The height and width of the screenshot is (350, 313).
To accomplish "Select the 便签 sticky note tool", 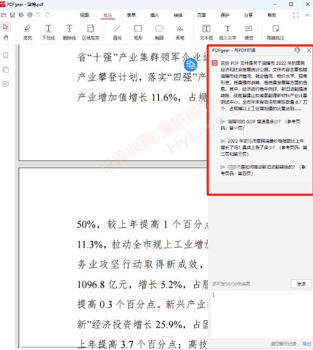I will pos(249,32).
